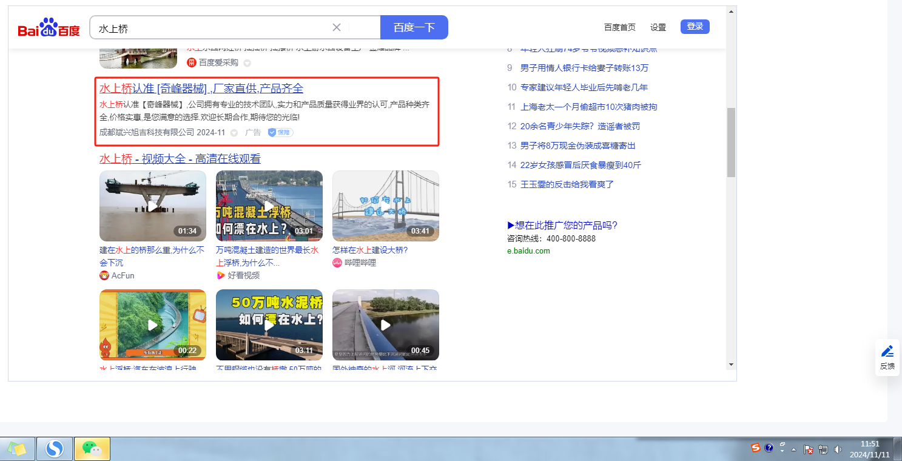Clear the search box with the X icon
Viewport: 902px width, 461px height.
click(337, 27)
